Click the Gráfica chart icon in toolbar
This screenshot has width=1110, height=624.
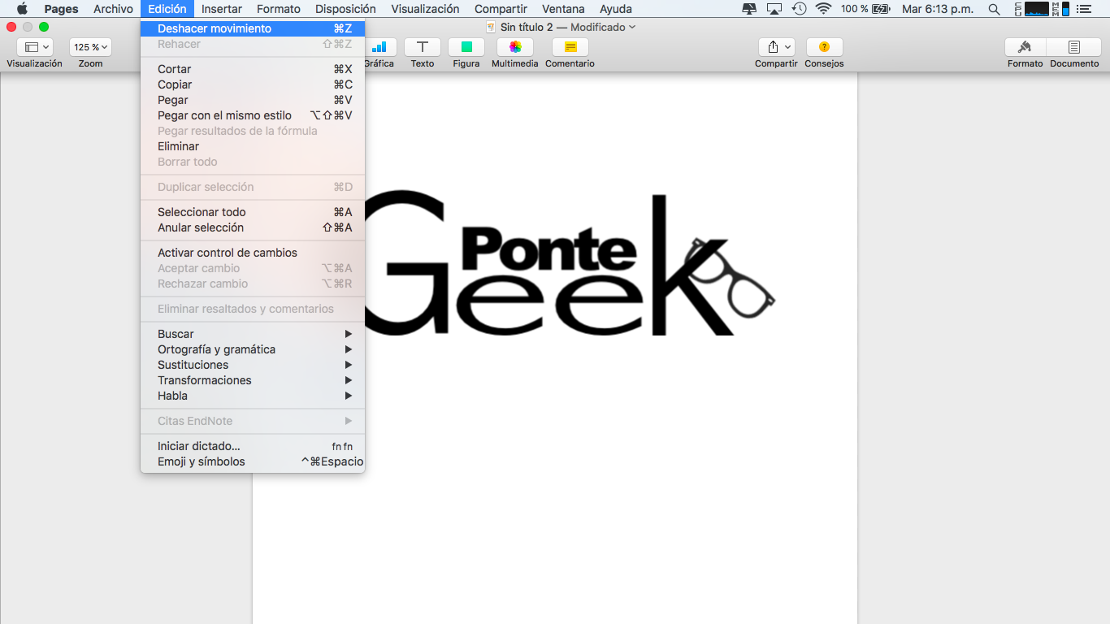379,47
